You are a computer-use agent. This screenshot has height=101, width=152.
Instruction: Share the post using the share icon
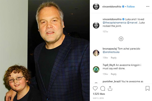[x=110, y=88]
